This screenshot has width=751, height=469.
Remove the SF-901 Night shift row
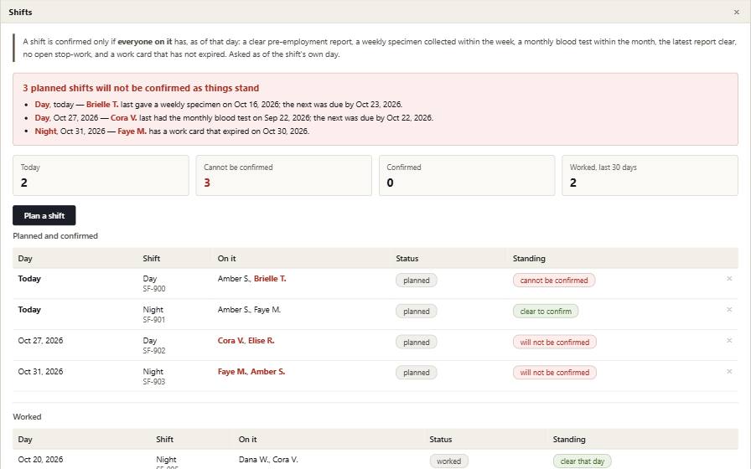[729, 310]
